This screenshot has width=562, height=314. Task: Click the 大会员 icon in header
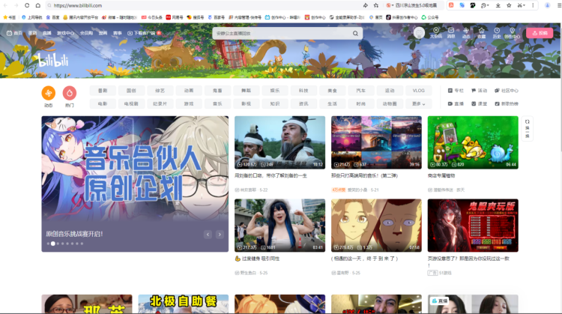click(x=435, y=33)
